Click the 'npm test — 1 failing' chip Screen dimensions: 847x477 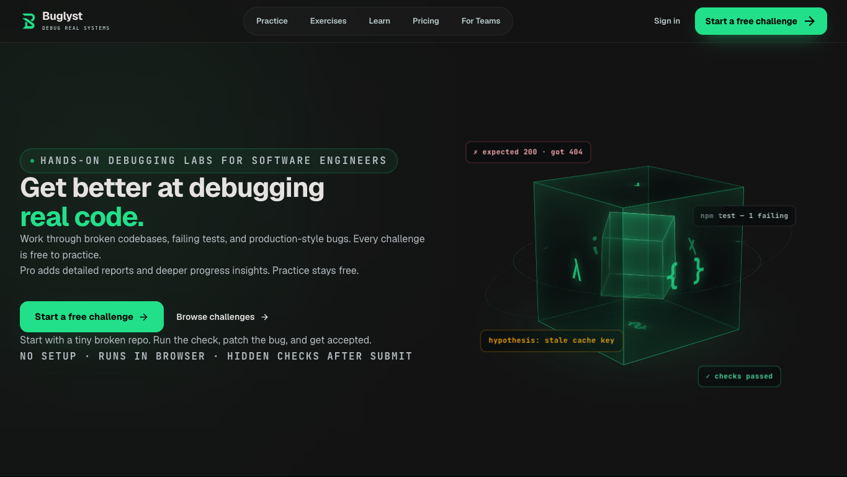tap(744, 216)
